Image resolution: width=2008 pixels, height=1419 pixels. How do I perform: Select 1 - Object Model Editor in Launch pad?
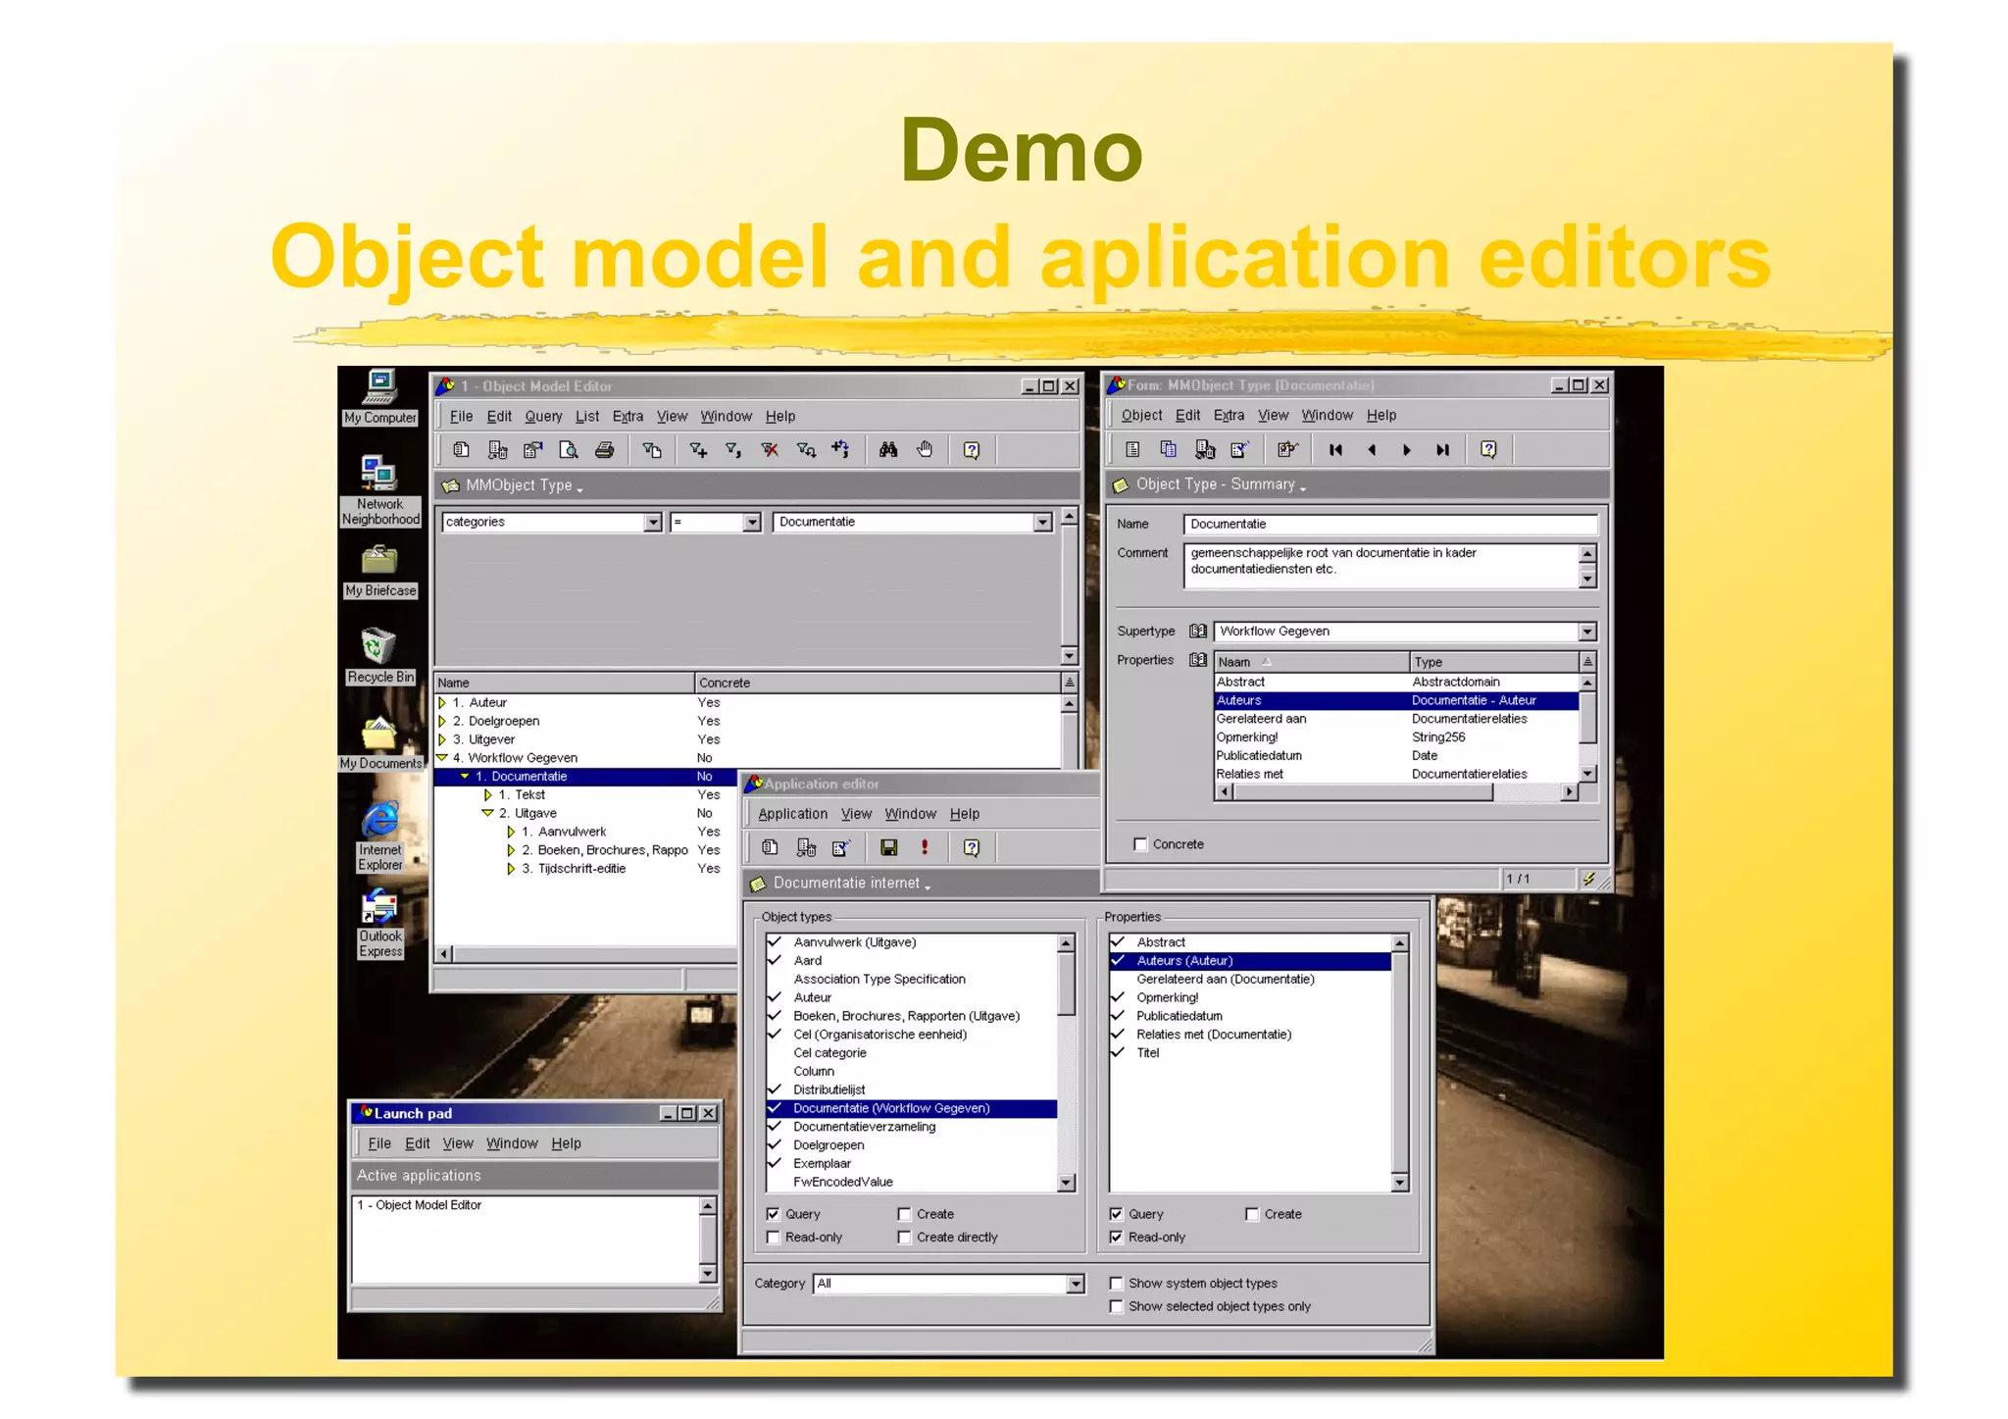(526, 1205)
